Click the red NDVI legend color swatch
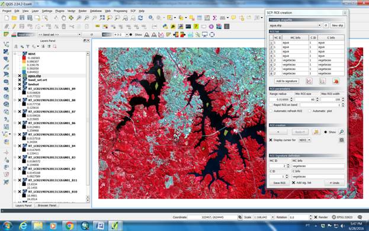This screenshot has height=231, width=369. [x=24, y=58]
